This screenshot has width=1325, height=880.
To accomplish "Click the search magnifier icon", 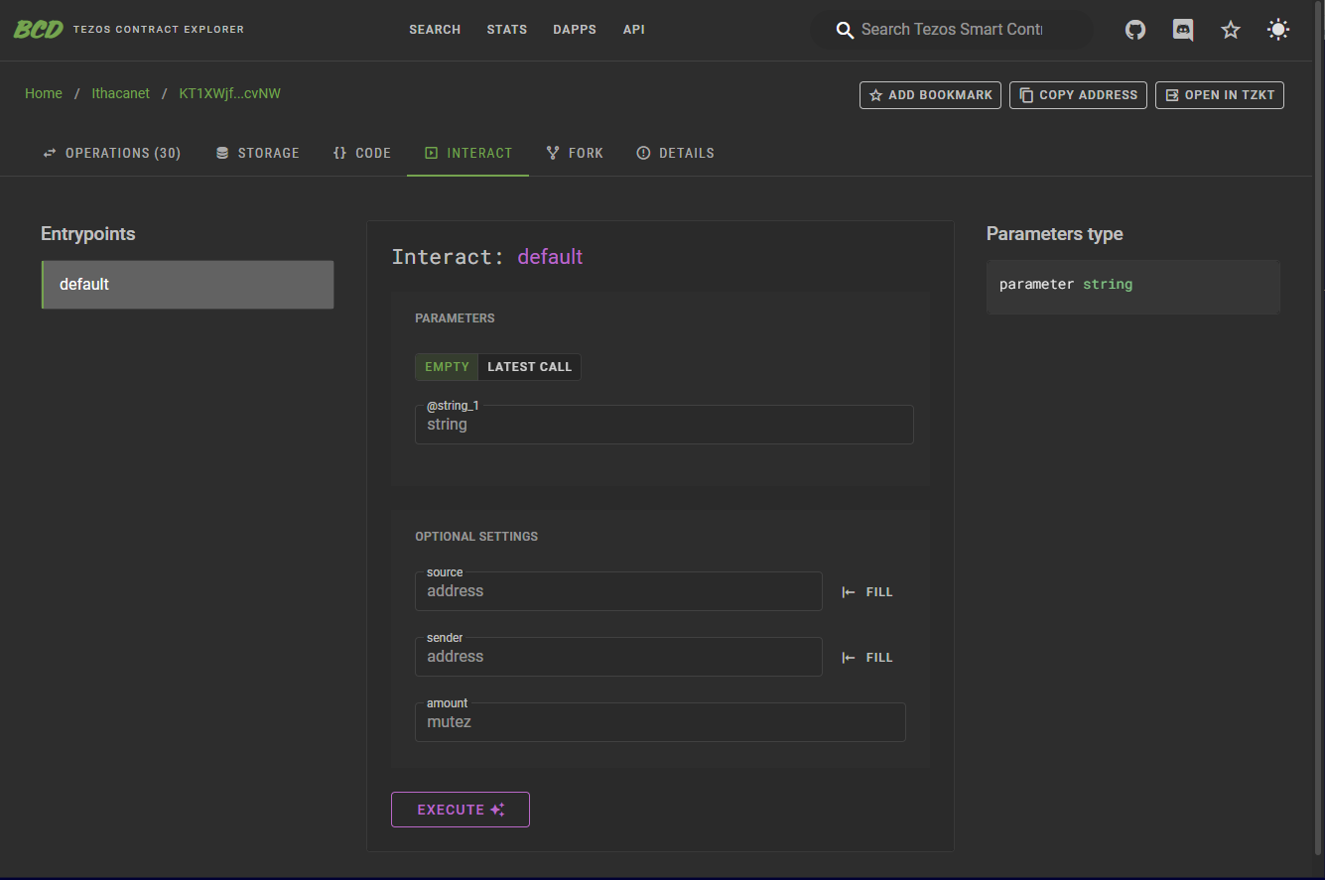I will (x=845, y=30).
